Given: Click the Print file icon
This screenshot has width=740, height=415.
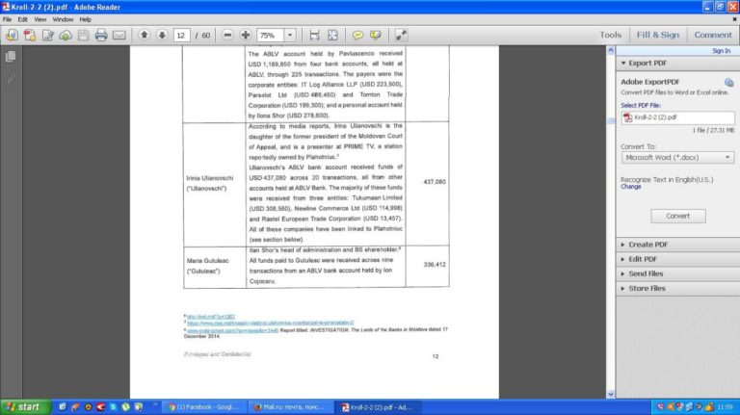Looking at the screenshot, I should tap(100, 36).
